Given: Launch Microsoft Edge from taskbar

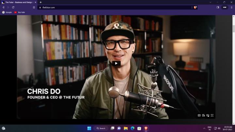Looking at the screenshot, I should [x=133, y=128].
